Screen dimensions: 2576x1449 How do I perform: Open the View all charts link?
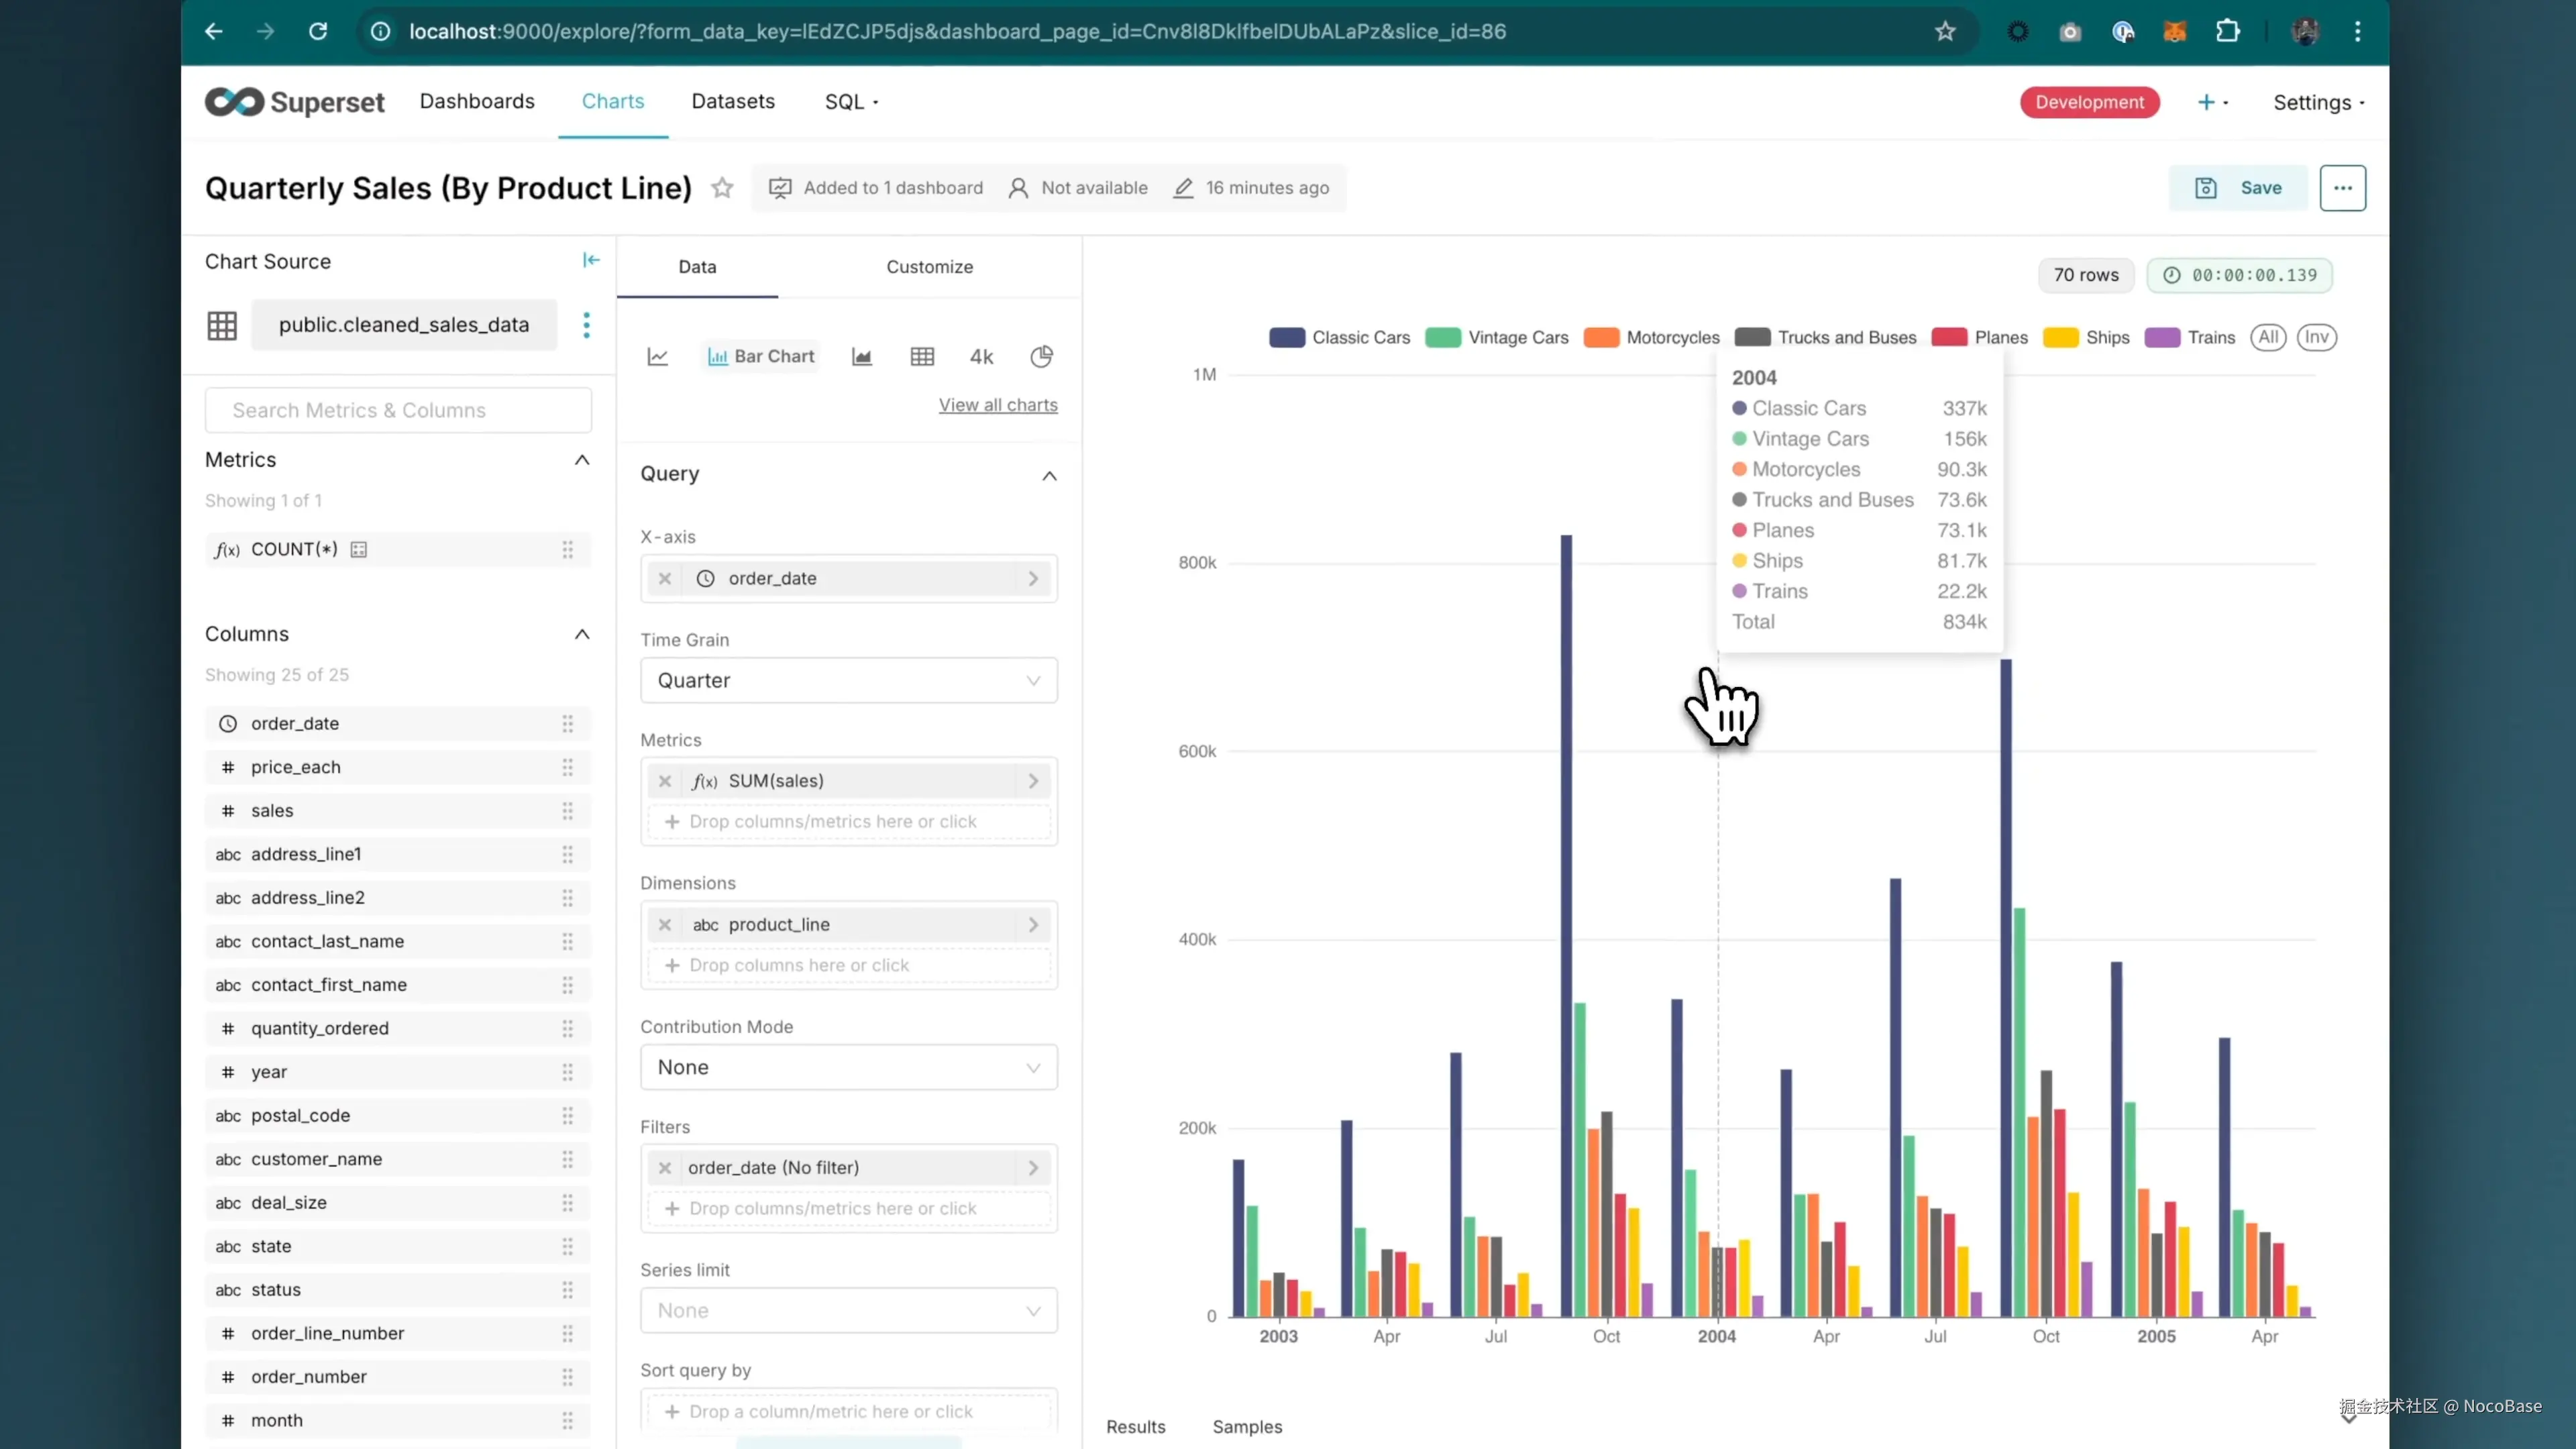point(997,405)
